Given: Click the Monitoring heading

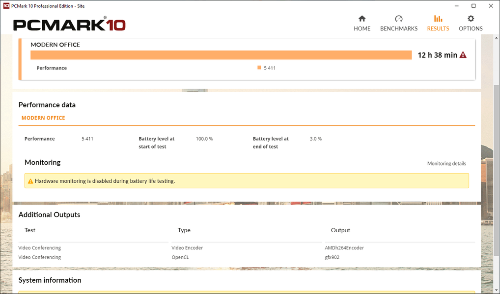Looking at the screenshot, I should tap(42, 162).
